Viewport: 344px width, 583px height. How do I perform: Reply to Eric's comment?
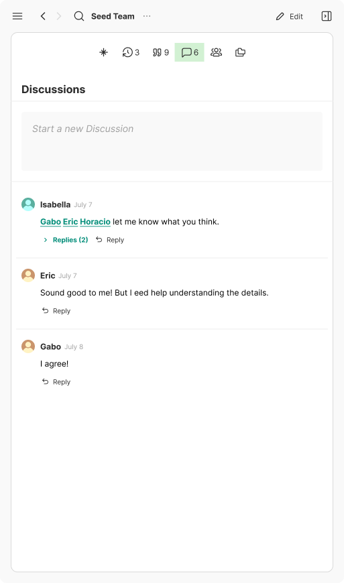(56, 311)
